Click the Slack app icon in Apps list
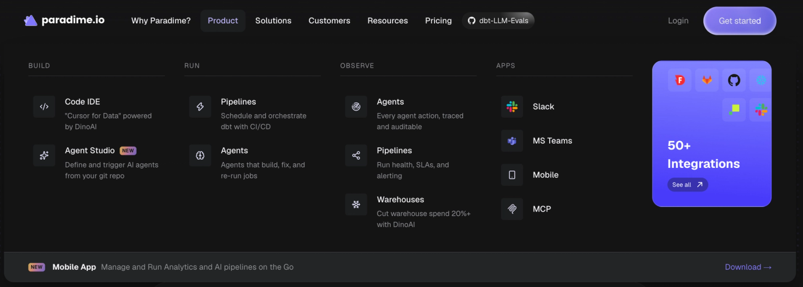Image resolution: width=803 pixels, height=287 pixels. [512, 106]
